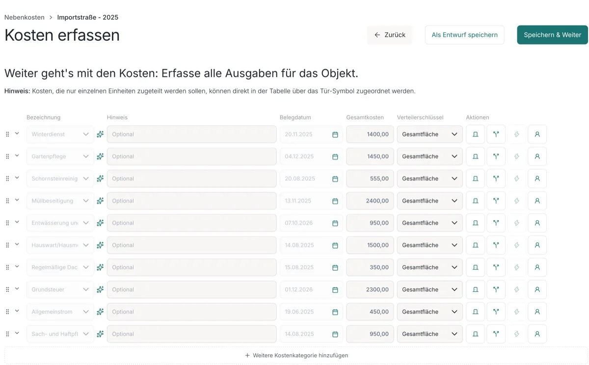Click the door icon in Entwässerung row

pyautogui.click(x=475, y=223)
